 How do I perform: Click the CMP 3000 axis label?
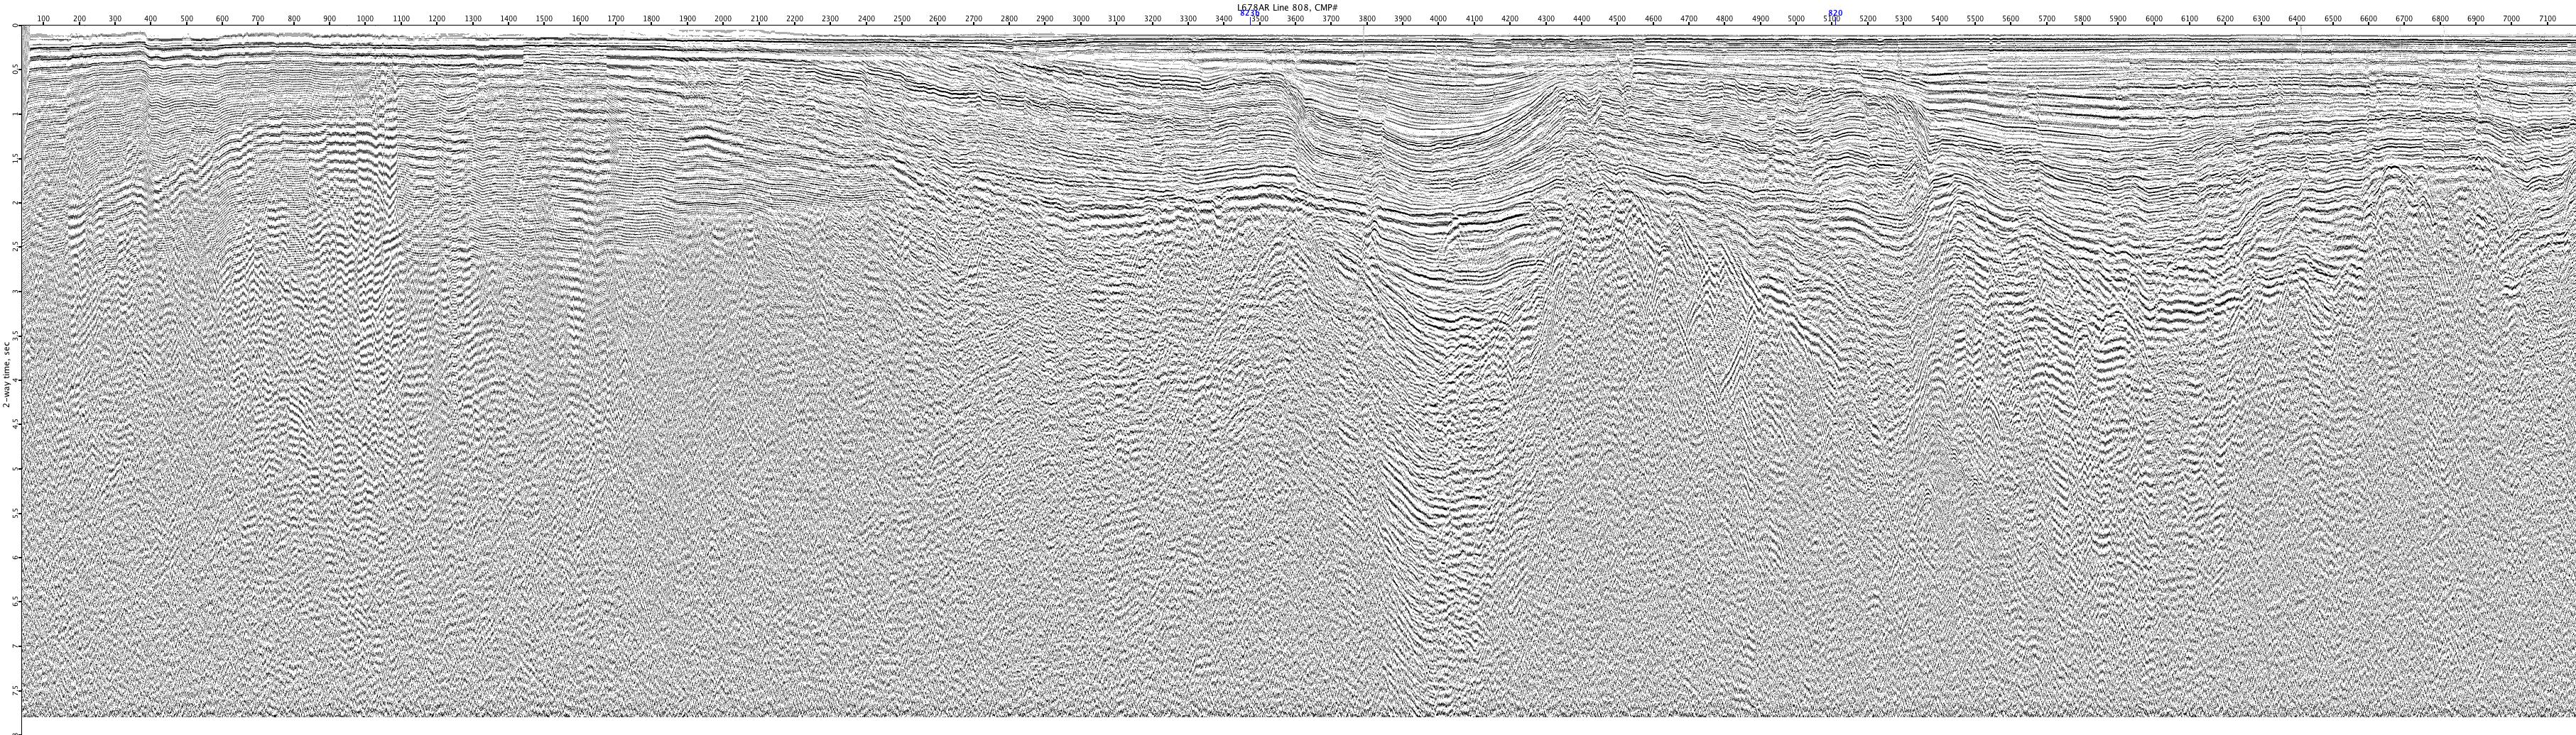point(1081,19)
